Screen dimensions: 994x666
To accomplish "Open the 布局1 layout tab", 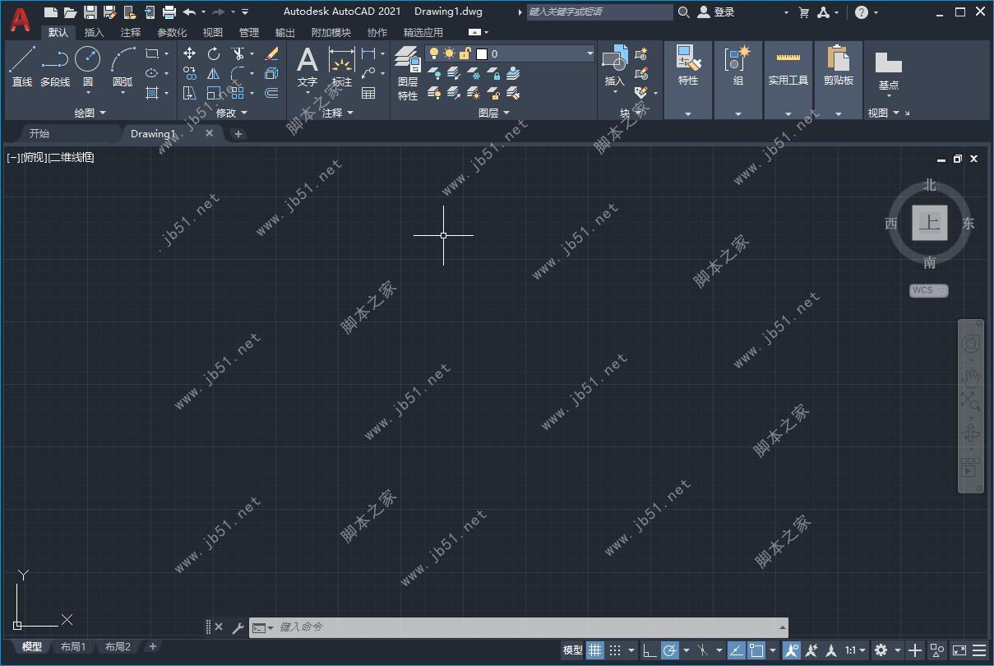I will point(72,646).
